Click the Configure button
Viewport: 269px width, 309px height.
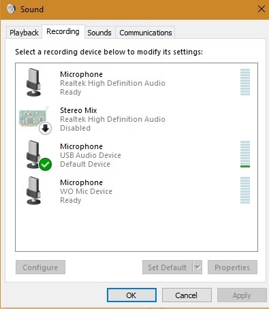[40, 267]
